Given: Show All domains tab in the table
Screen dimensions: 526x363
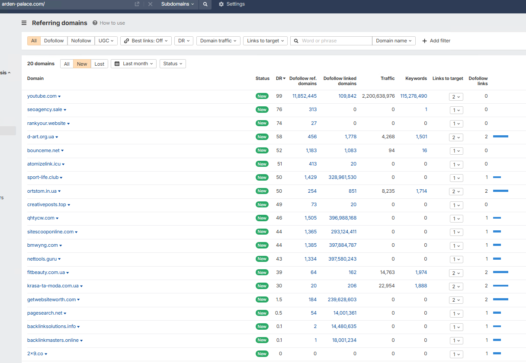Looking at the screenshot, I should click(x=67, y=64).
